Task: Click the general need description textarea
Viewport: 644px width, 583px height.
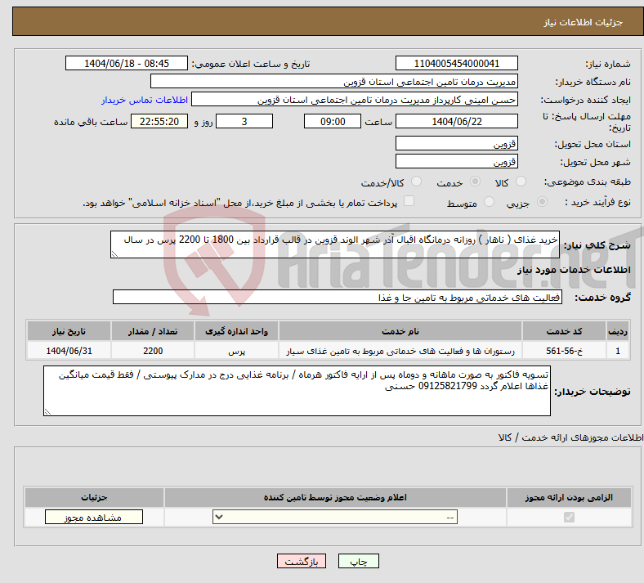Action: pos(335,244)
